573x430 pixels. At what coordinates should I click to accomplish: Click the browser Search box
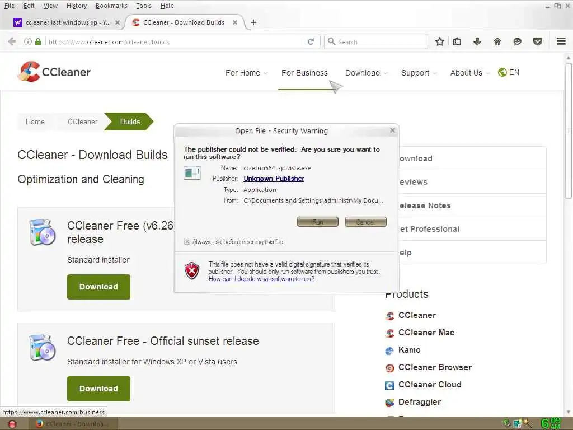coord(376,41)
